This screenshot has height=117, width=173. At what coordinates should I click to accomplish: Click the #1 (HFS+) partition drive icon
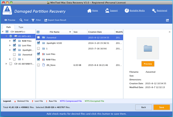pos(16,36)
